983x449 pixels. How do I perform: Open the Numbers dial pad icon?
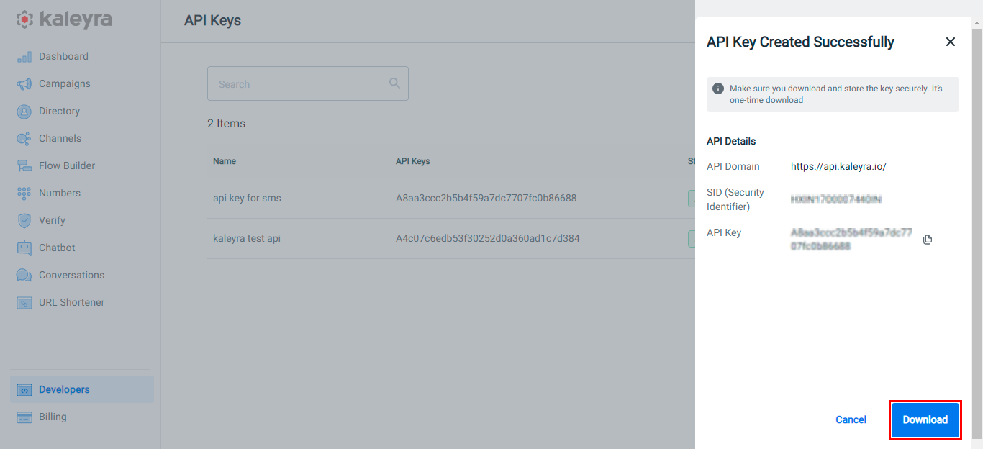coord(24,194)
